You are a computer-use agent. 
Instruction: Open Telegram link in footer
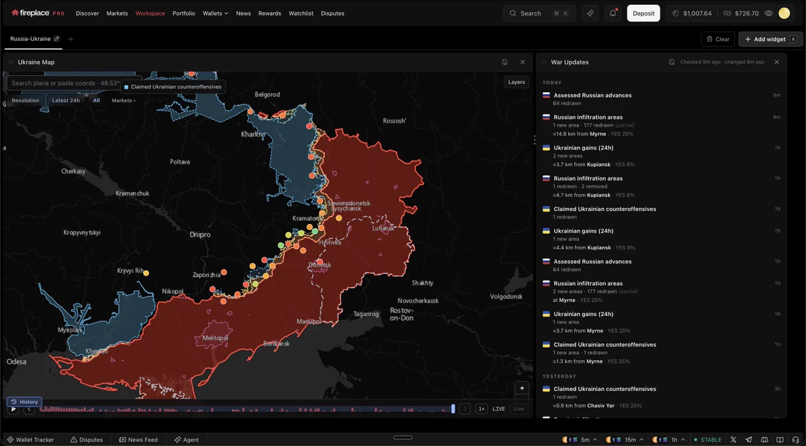coord(749,440)
